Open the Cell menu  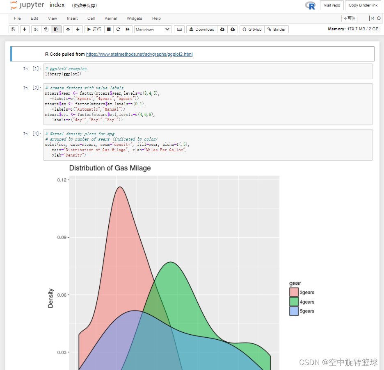(x=91, y=18)
